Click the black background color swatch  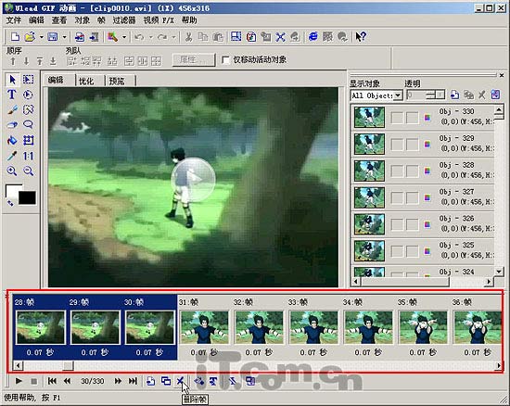click(27, 197)
